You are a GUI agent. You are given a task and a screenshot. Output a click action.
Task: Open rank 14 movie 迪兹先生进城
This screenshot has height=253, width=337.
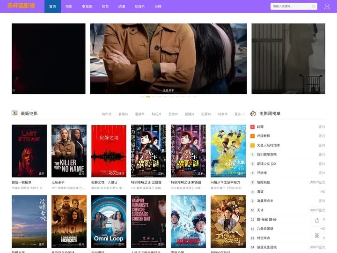tap(266, 247)
